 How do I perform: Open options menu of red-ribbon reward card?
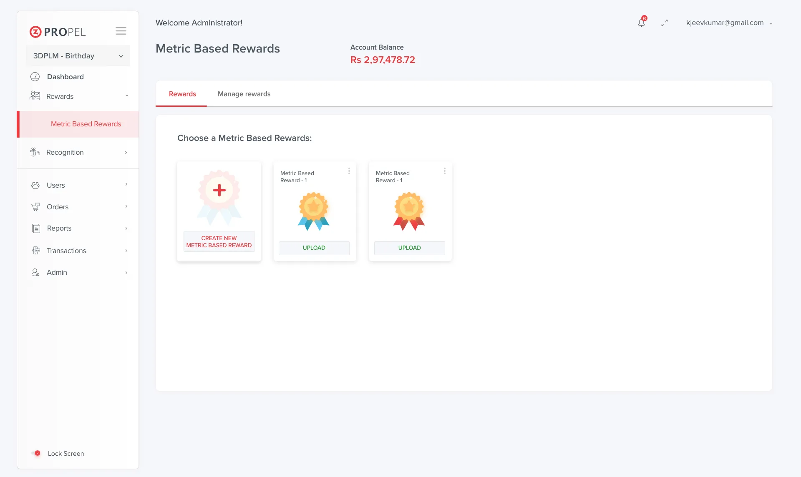tap(445, 171)
